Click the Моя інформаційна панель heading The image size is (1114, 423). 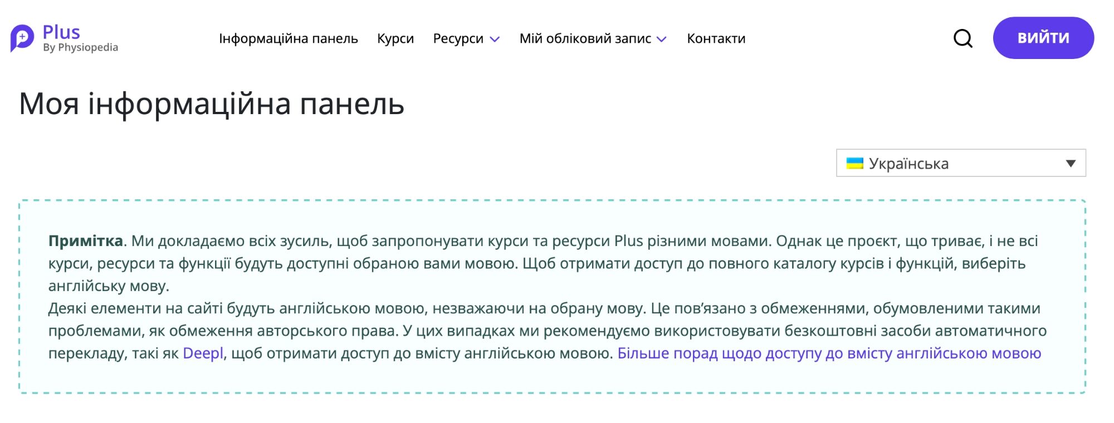coord(212,104)
